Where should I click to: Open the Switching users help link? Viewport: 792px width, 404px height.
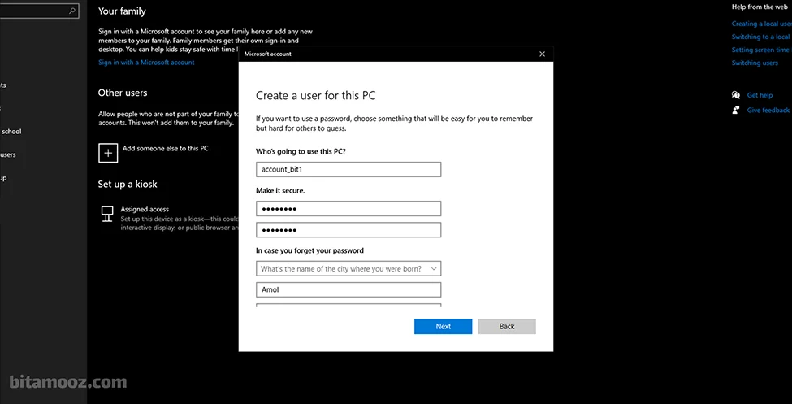[755, 63]
